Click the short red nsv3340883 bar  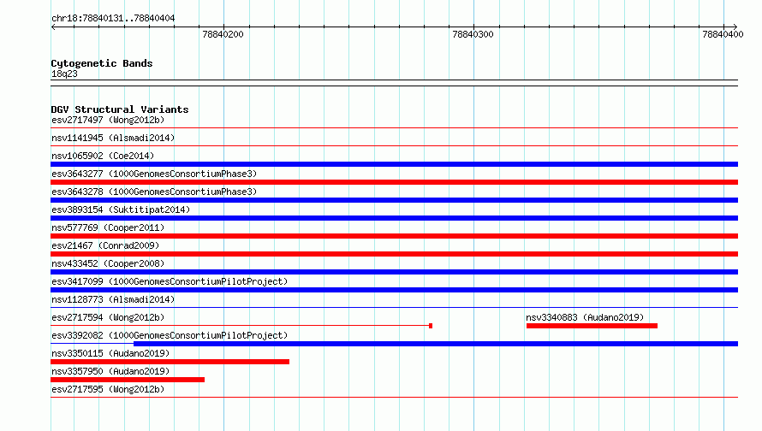click(x=592, y=326)
